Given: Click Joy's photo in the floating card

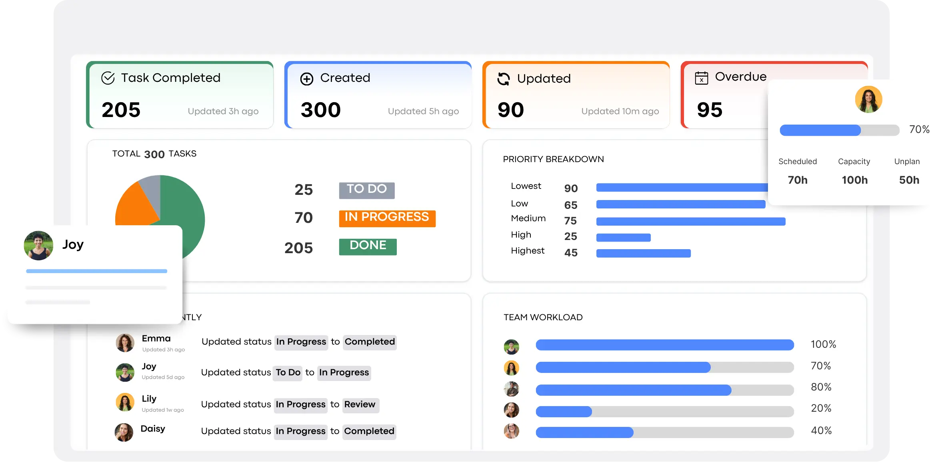Looking at the screenshot, I should [38, 246].
